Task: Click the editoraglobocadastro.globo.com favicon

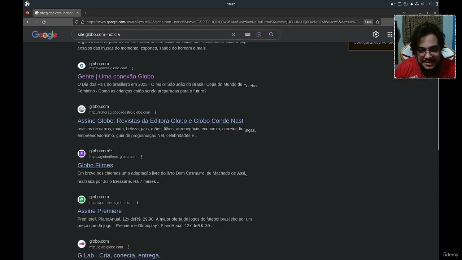Action: (x=82, y=109)
